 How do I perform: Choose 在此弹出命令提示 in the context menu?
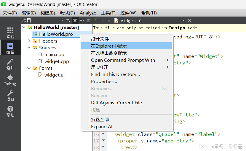127,53
